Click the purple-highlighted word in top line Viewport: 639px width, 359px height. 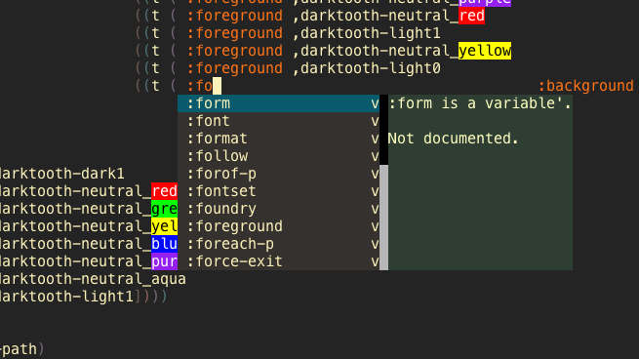coord(485,2)
